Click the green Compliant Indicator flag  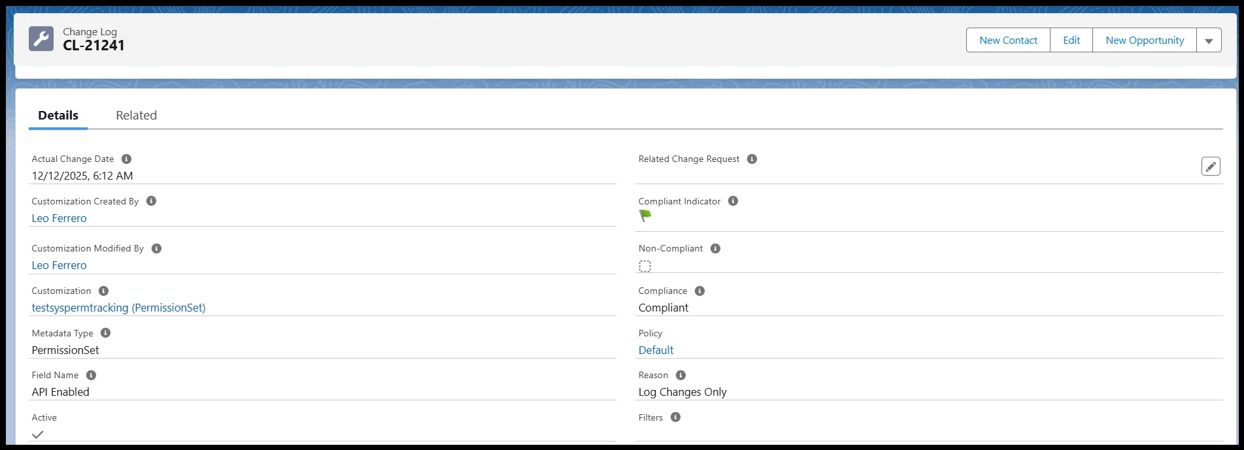(645, 216)
